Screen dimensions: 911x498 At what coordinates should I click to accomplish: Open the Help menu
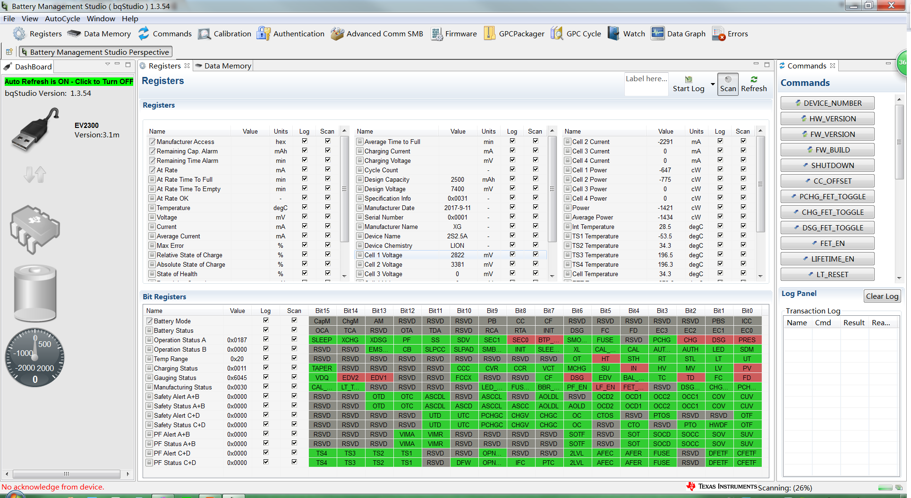coord(130,18)
